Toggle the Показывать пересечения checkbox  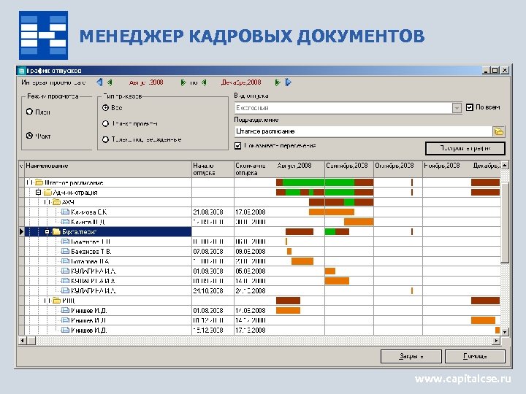[238, 146]
